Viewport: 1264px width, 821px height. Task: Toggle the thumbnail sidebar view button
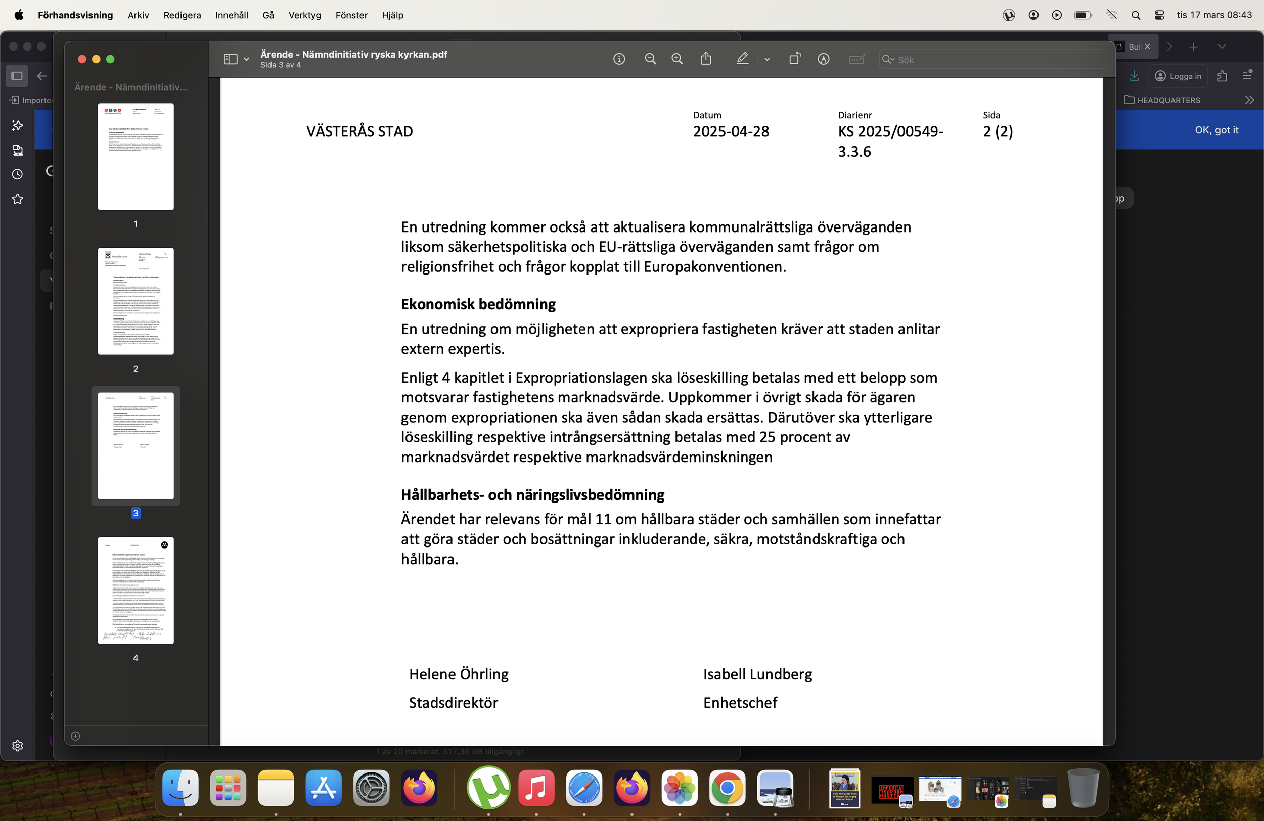pyautogui.click(x=231, y=59)
